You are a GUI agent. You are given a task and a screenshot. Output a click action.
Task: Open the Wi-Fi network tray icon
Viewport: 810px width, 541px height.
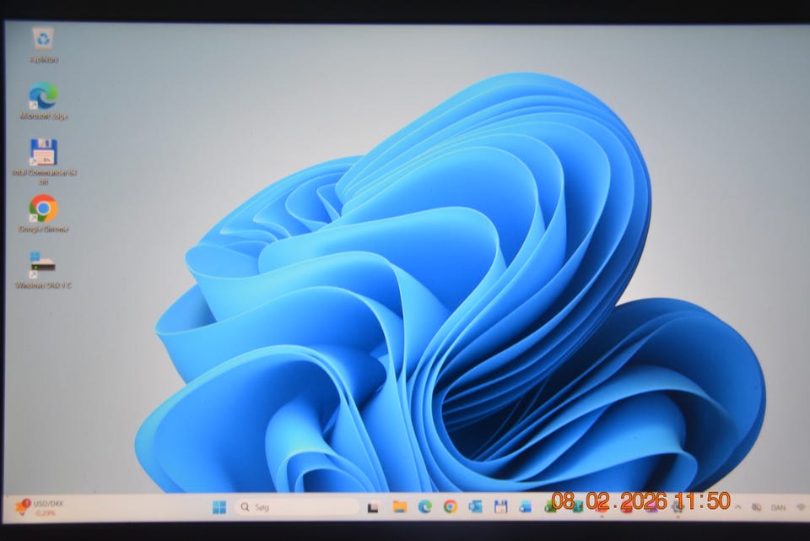(801, 508)
